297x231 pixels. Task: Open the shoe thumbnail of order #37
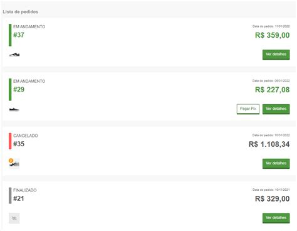[14, 55]
